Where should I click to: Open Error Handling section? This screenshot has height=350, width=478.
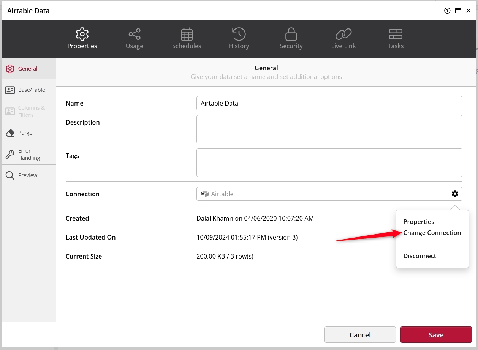(29, 154)
